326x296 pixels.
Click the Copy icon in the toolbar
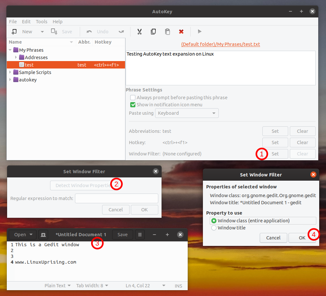[153, 31]
